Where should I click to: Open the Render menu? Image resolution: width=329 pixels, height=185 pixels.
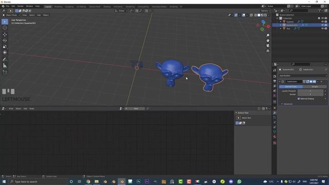coord(21,7)
